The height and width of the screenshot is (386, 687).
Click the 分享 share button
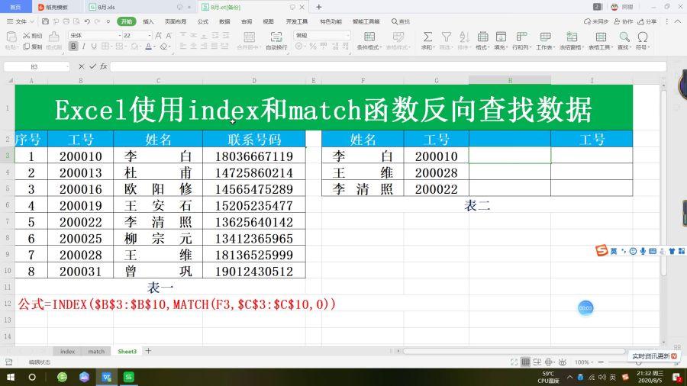coord(647,21)
